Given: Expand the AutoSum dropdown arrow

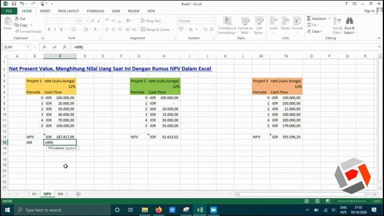Looking at the screenshot, I should click(x=329, y=19).
